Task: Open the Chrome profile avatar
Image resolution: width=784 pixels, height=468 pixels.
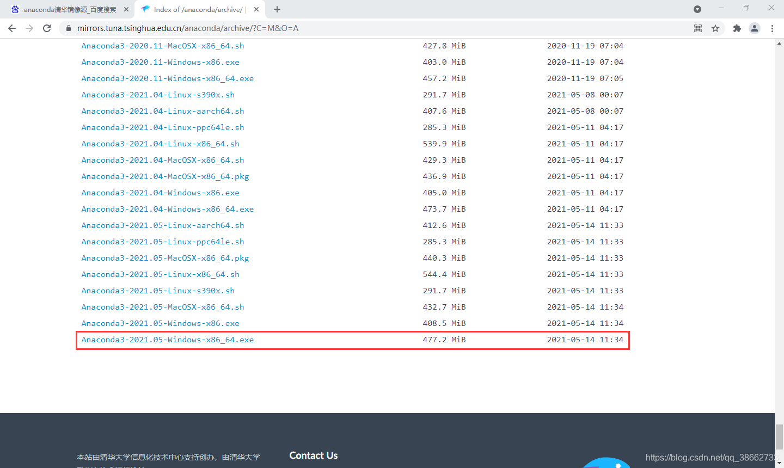Action: coord(755,28)
